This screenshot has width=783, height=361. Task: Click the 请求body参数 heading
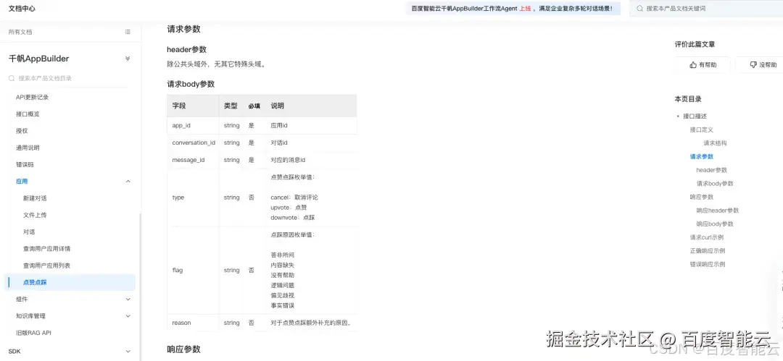(x=191, y=84)
